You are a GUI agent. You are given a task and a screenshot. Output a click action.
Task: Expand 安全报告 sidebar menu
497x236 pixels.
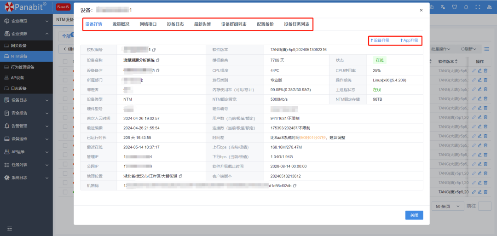point(26,113)
